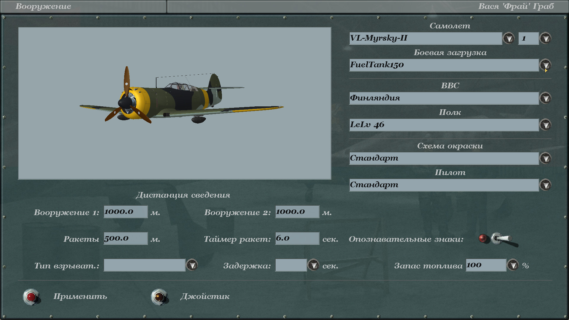Image resolution: width=569 pixels, height=320 pixels.
Task: Expand Запас топлива percentage dropdown
Action: click(x=513, y=265)
